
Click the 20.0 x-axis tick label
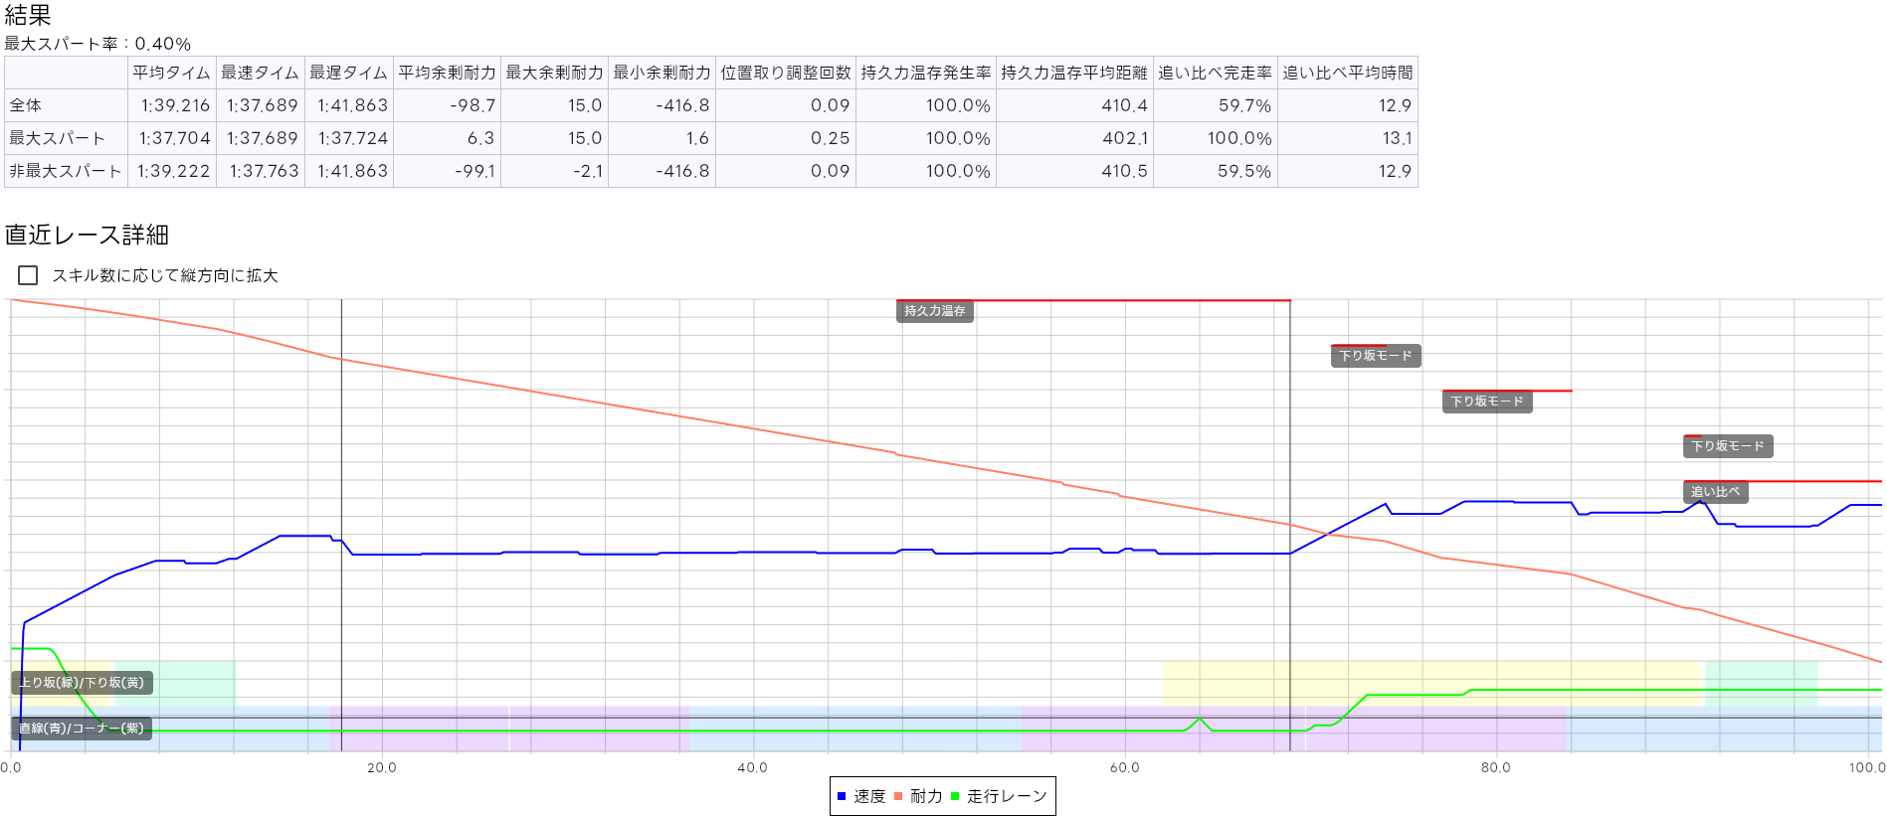point(381,767)
